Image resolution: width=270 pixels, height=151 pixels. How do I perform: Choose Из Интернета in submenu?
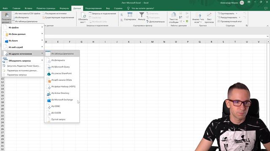tap(62, 60)
